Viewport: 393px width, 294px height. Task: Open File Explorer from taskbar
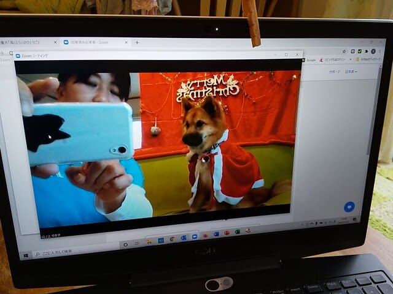(149, 242)
